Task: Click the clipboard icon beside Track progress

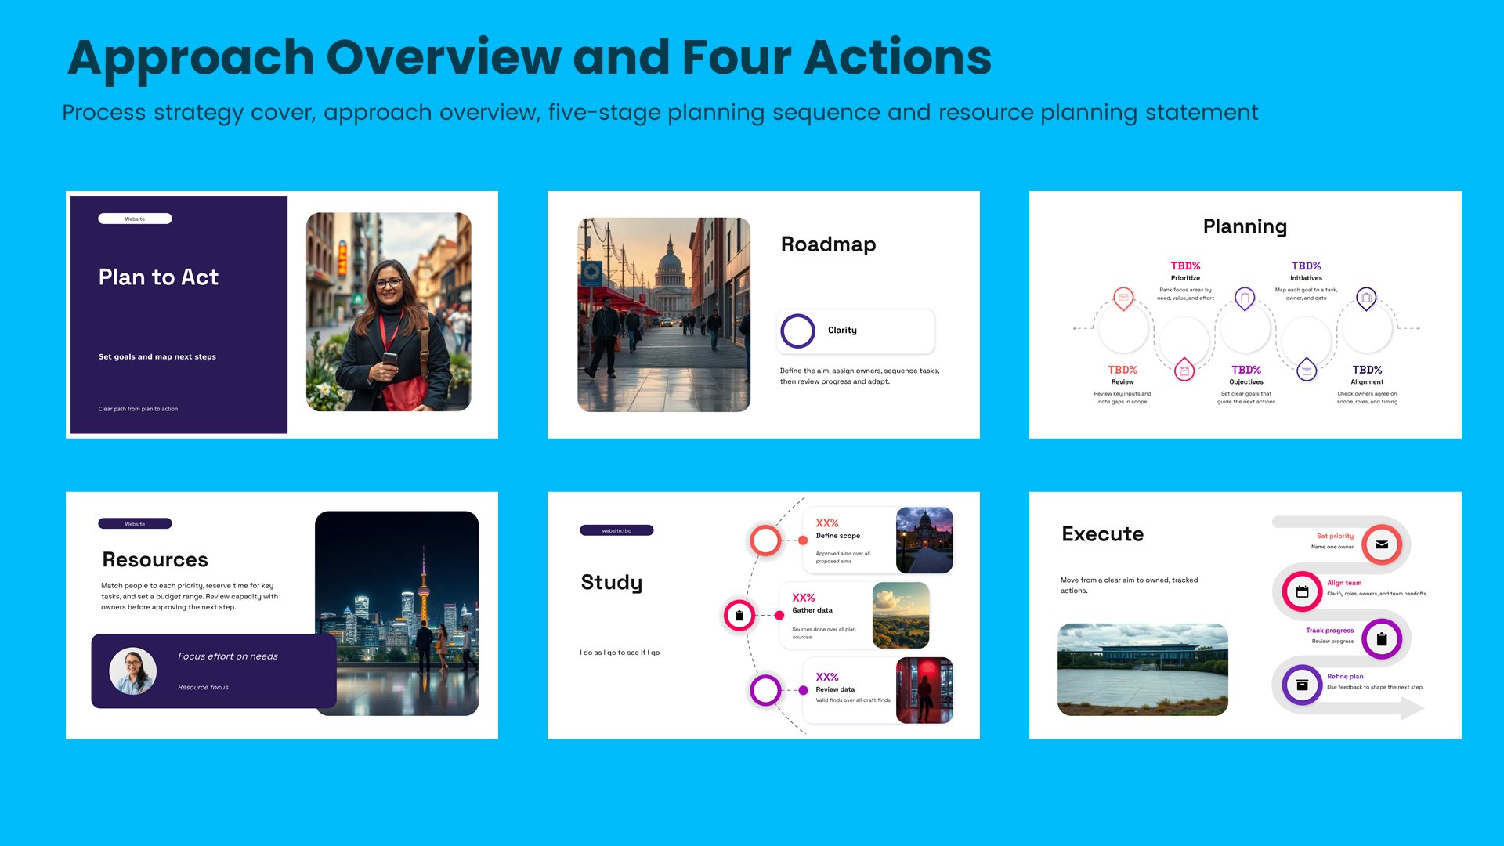Action: click(x=1382, y=638)
